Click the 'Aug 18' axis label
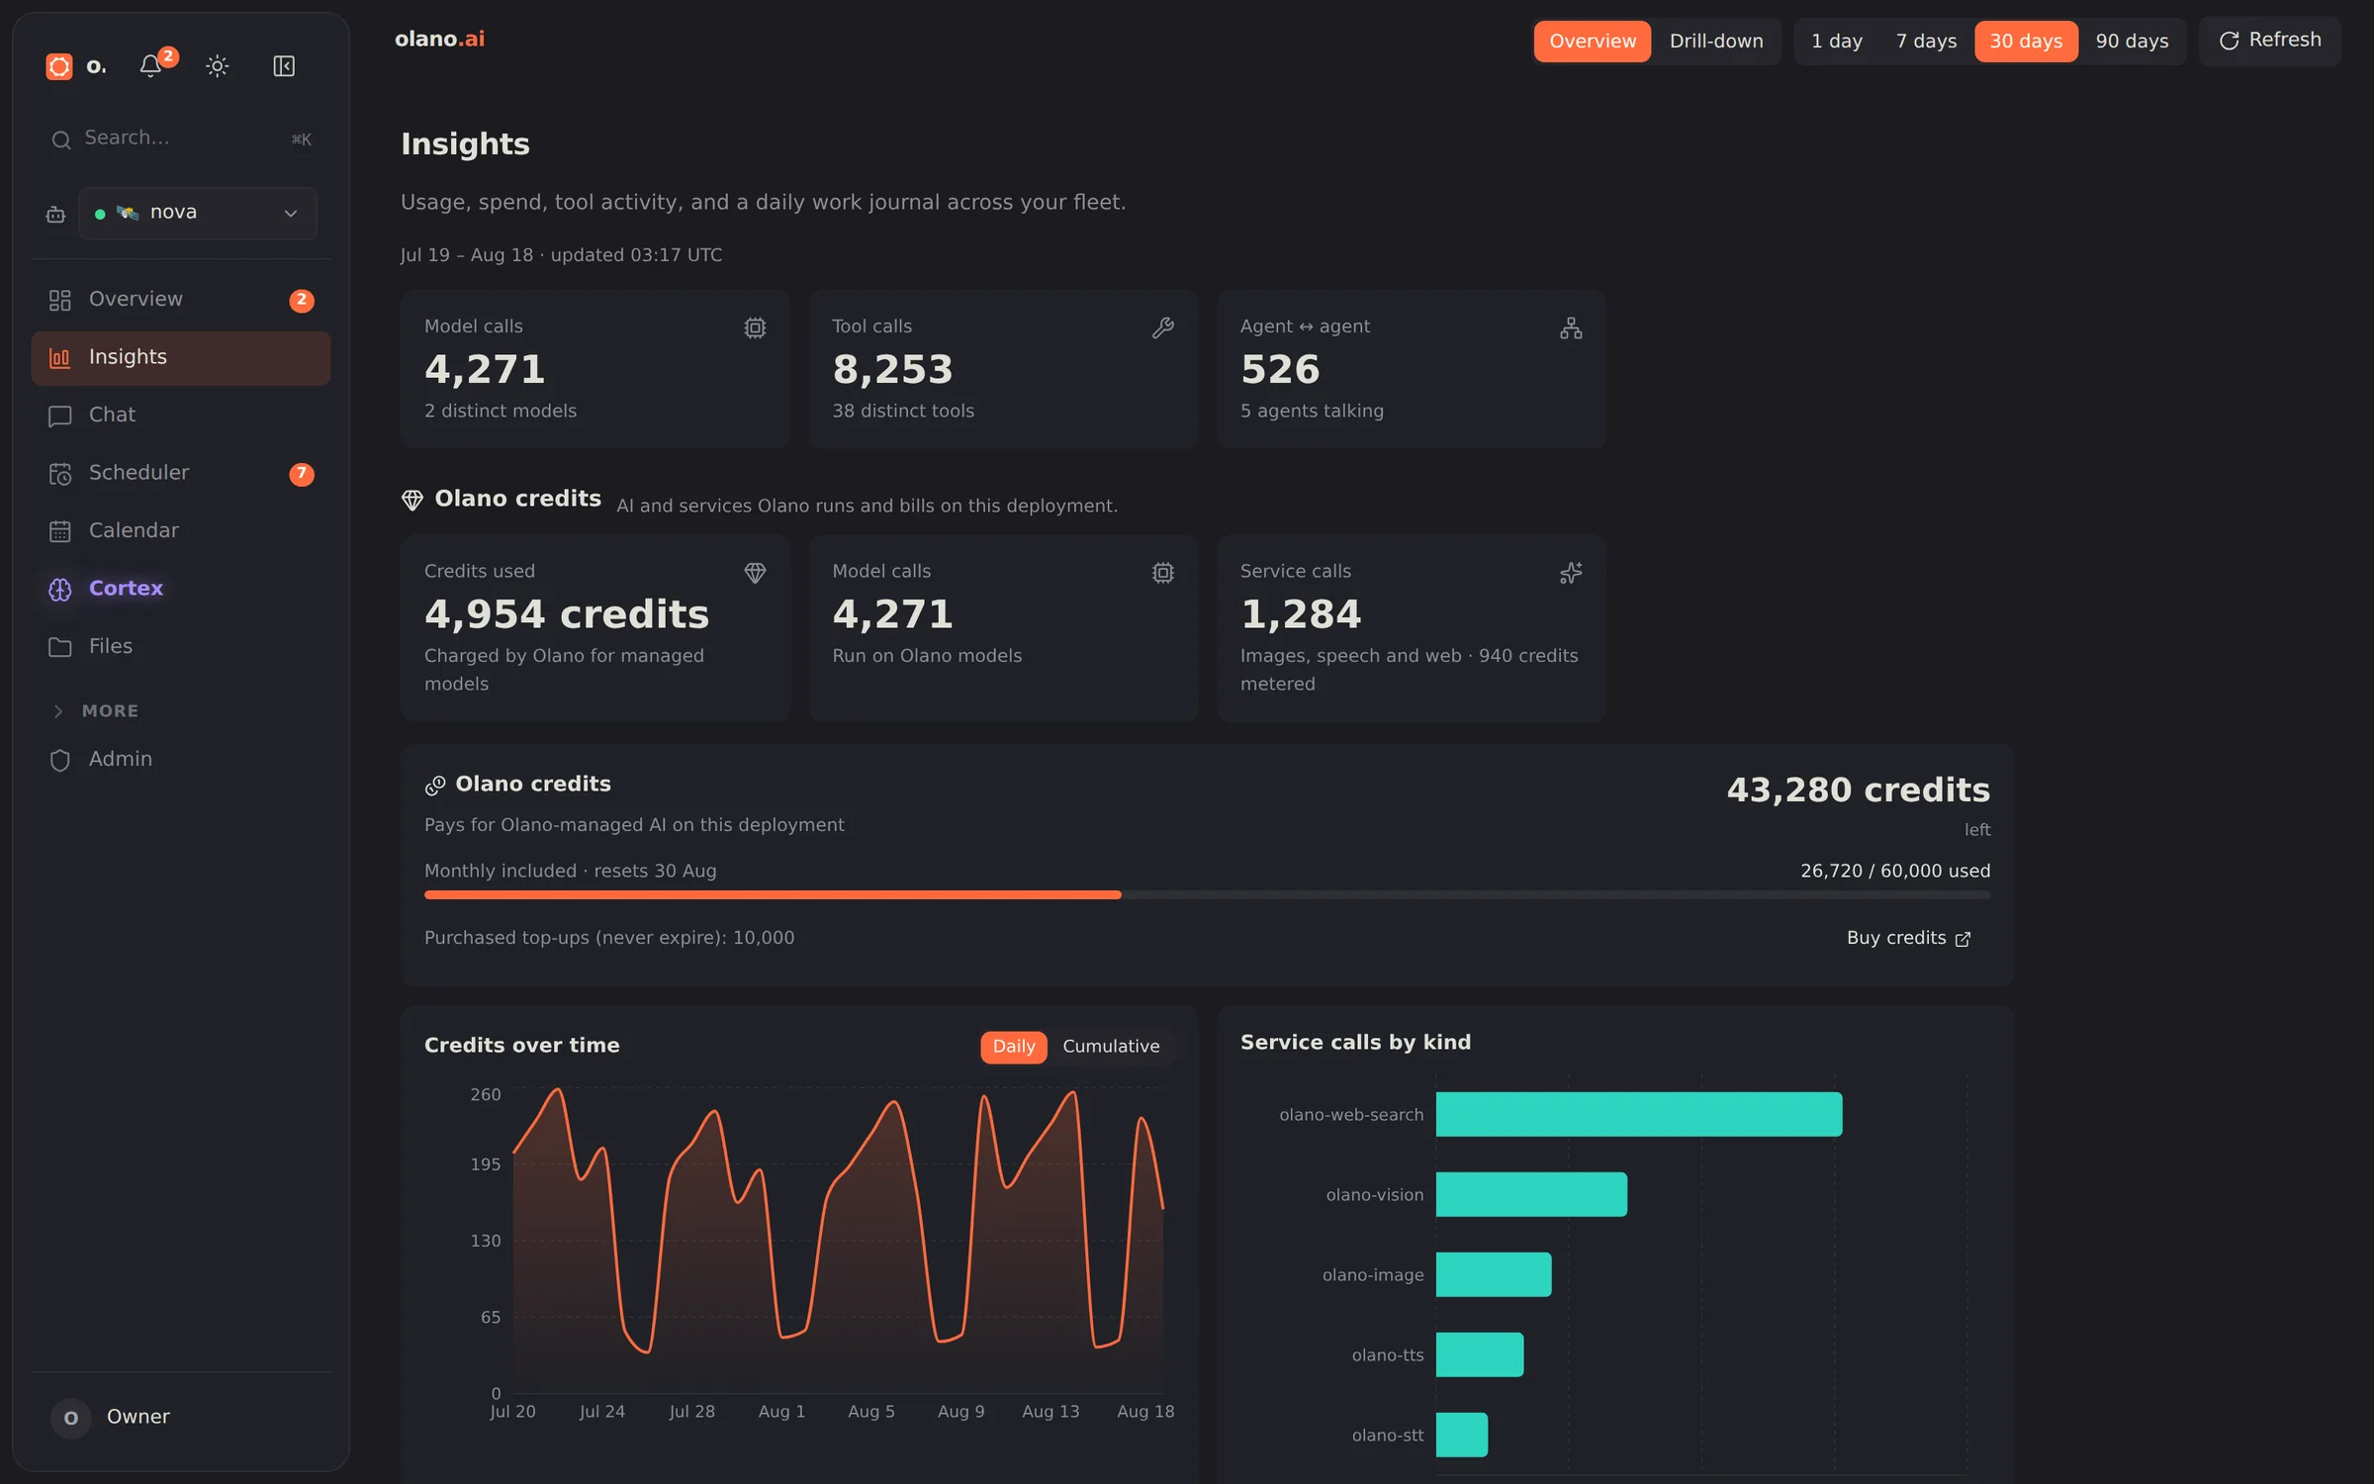 1145,1413
